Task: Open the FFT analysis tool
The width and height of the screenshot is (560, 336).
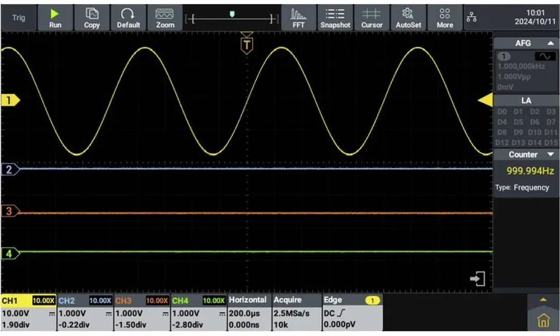Action: pos(299,18)
